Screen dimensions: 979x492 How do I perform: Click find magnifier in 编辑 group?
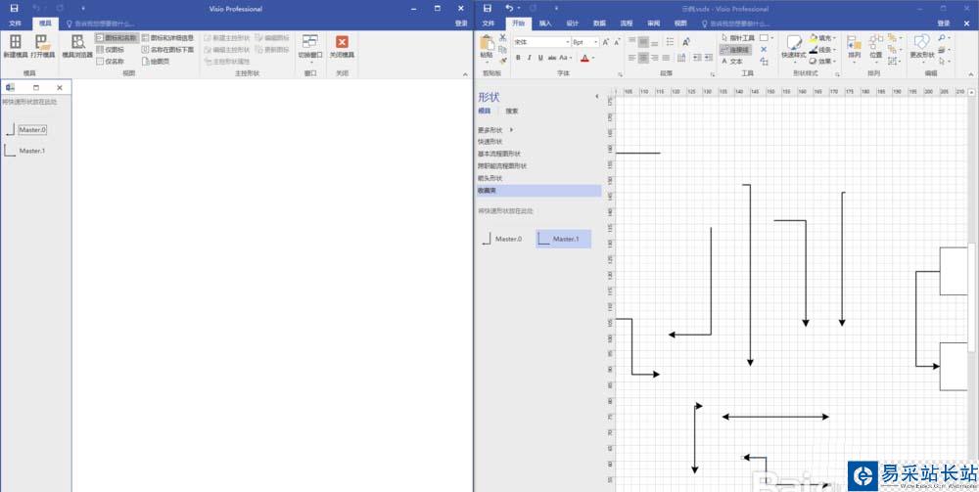pos(943,38)
